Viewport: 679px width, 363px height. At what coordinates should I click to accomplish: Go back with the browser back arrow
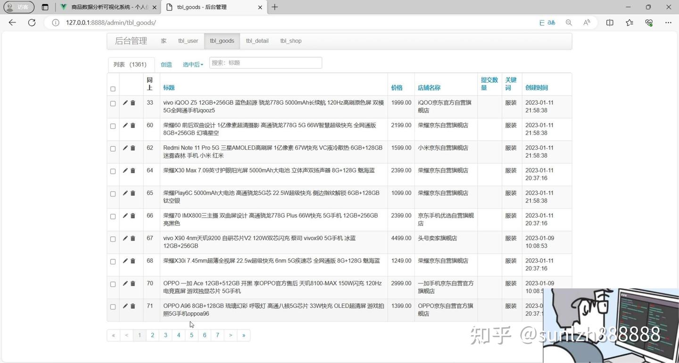point(12,23)
